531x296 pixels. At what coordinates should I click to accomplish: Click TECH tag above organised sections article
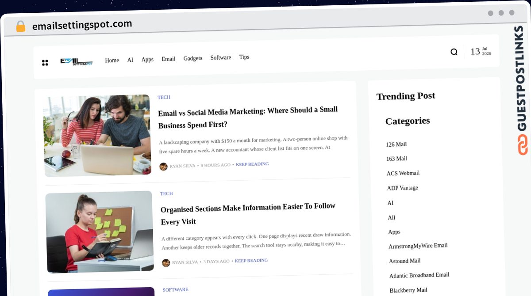coord(166,194)
